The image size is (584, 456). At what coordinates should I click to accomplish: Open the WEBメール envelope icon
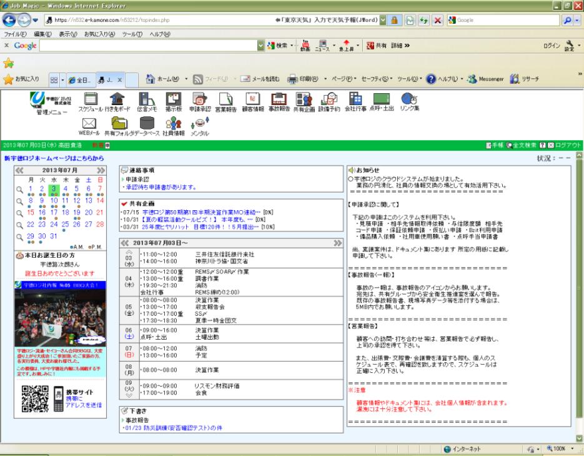(89, 124)
